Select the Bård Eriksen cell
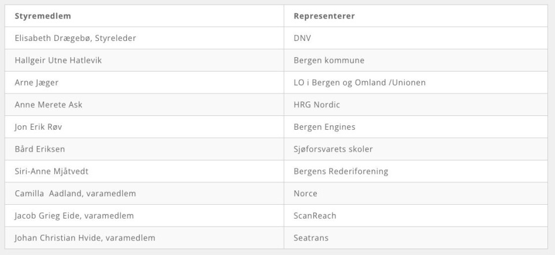 (40, 149)
